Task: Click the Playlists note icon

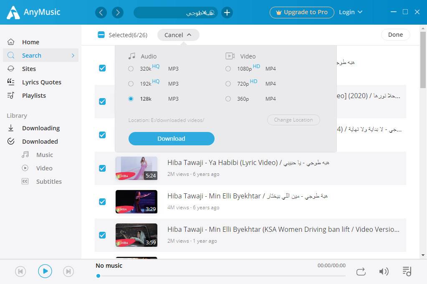Action: click(11, 95)
